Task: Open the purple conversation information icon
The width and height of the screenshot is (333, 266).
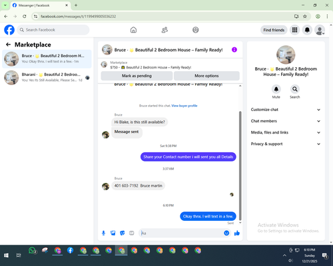Action: 234,50
